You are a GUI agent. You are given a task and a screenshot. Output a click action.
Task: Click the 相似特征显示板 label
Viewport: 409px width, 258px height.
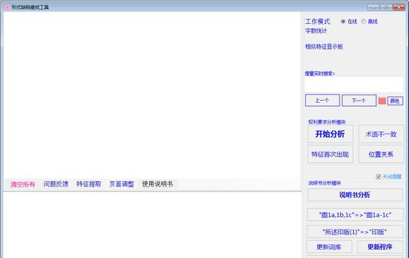click(x=324, y=47)
